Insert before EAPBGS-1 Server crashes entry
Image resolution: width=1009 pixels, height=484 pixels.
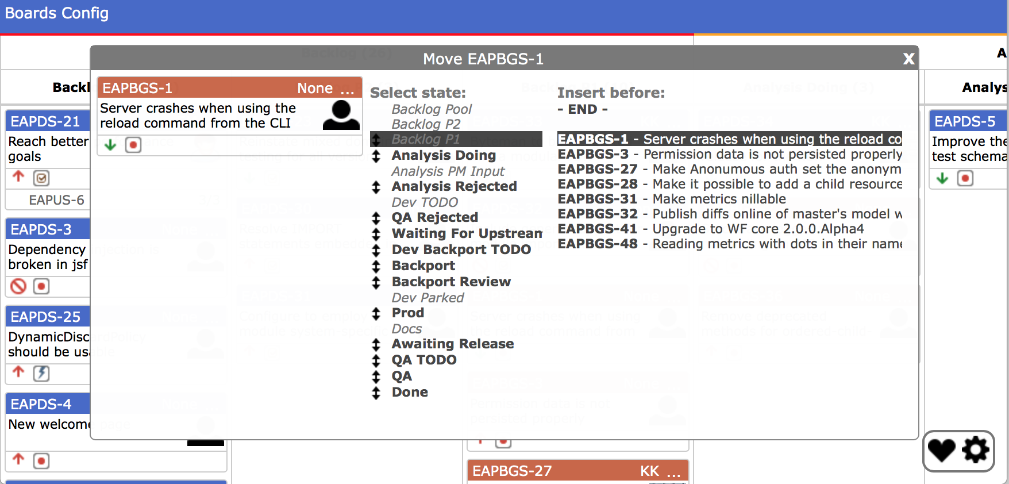point(730,139)
